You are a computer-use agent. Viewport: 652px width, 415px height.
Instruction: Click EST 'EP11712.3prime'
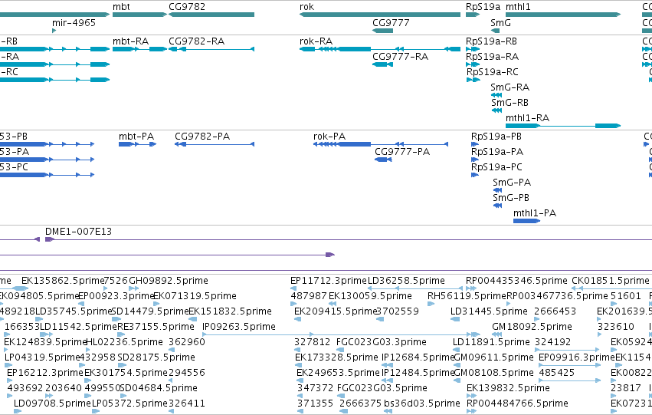click(329, 281)
